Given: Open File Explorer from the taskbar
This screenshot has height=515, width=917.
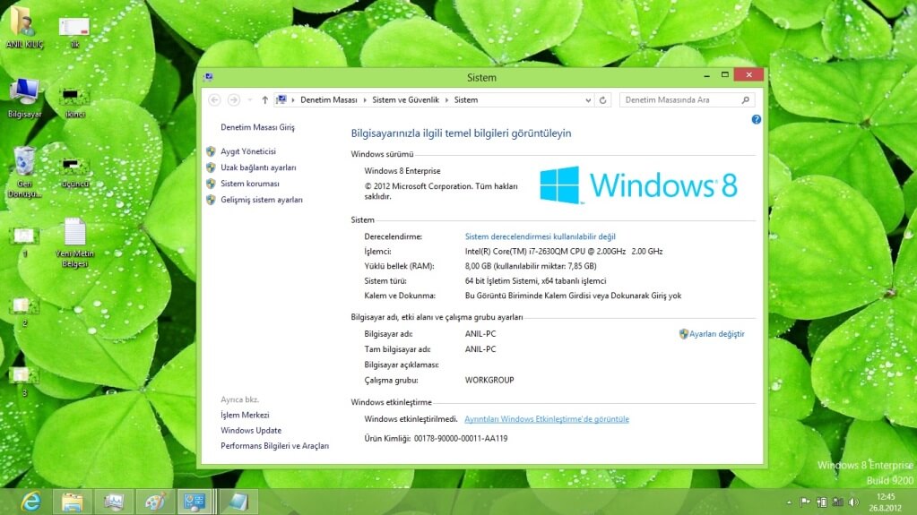Looking at the screenshot, I should click(73, 502).
